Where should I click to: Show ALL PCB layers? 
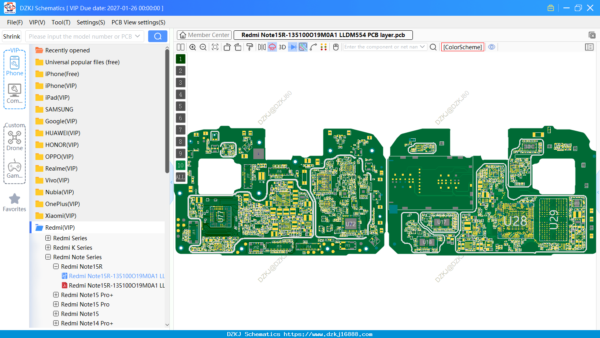pos(180,177)
